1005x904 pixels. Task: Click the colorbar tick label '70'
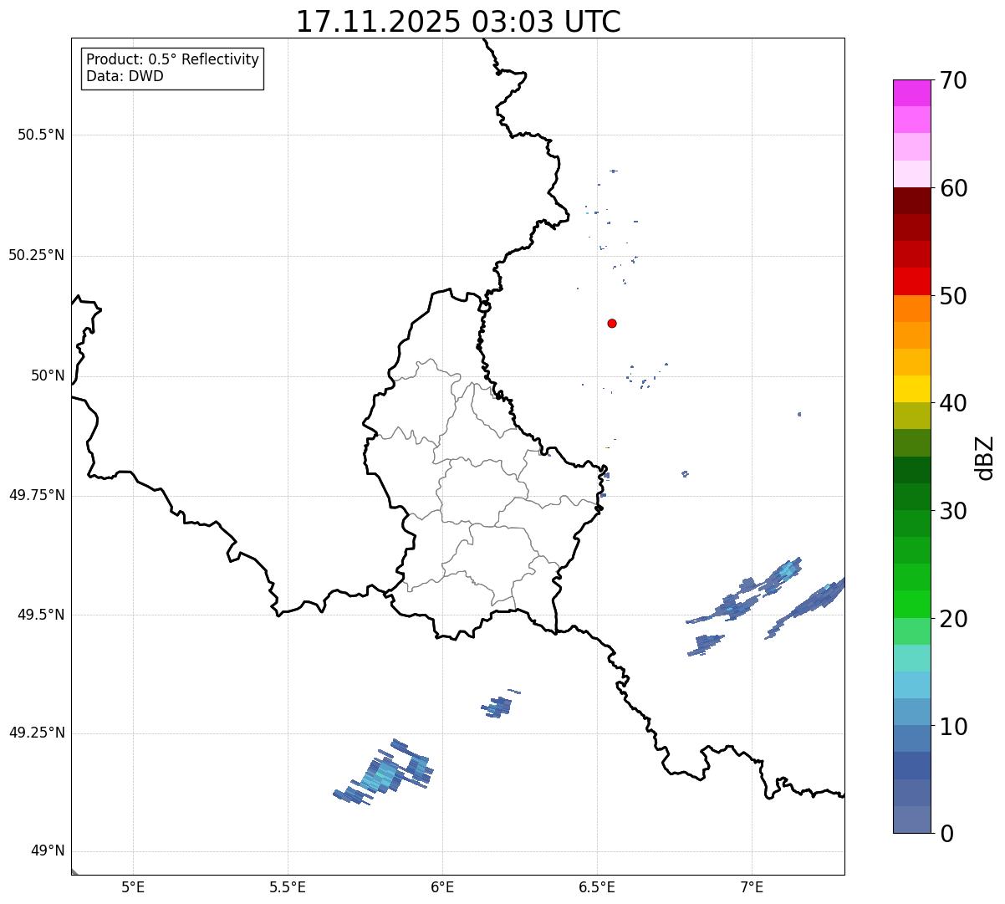(x=954, y=80)
